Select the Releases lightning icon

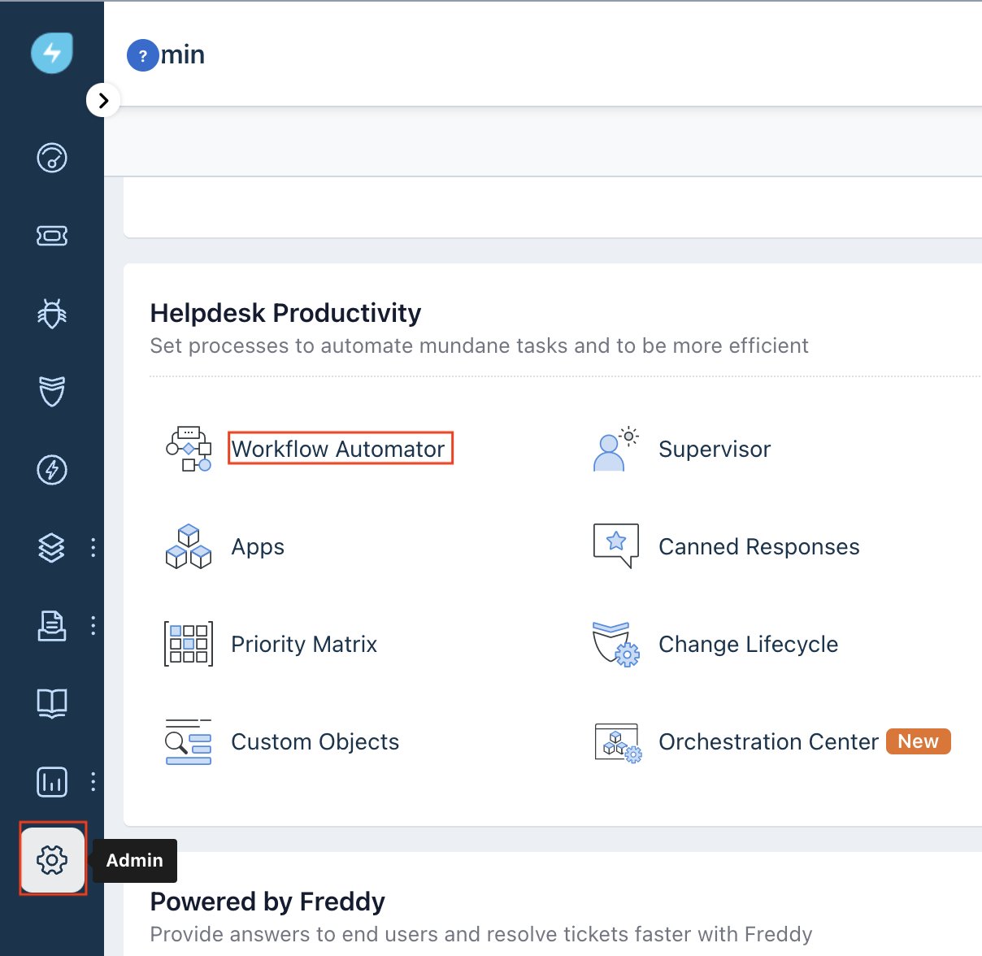[x=51, y=470]
